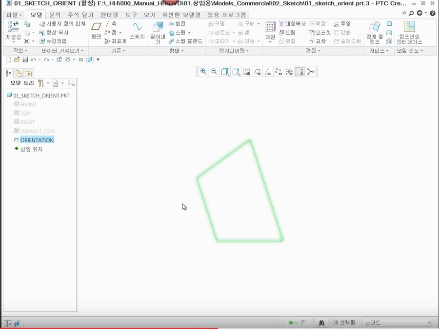Select the 투영 (Project) tool
This screenshot has width=439, height=329.
[x=342, y=24]
